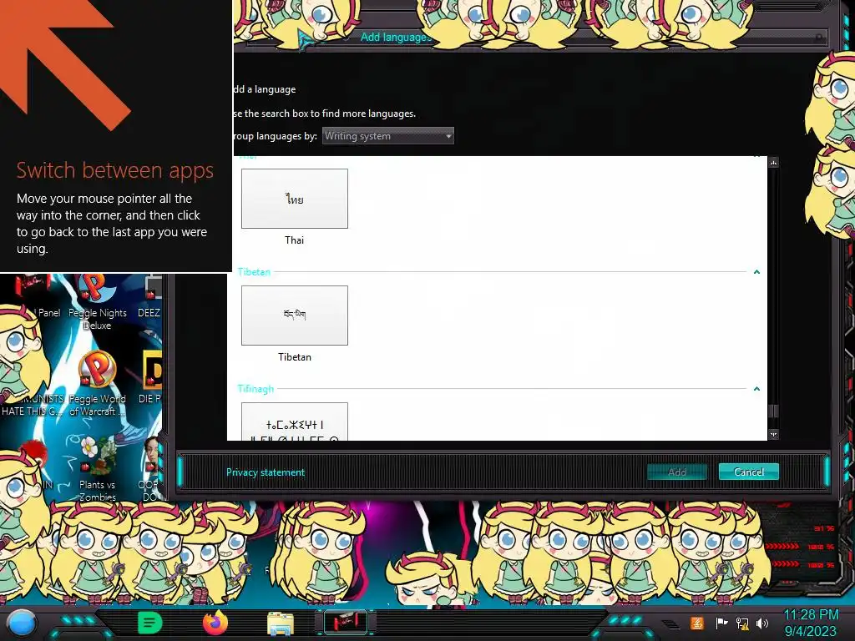
Task: Launch Firefox from the taskbar
Action: point(215,623)
